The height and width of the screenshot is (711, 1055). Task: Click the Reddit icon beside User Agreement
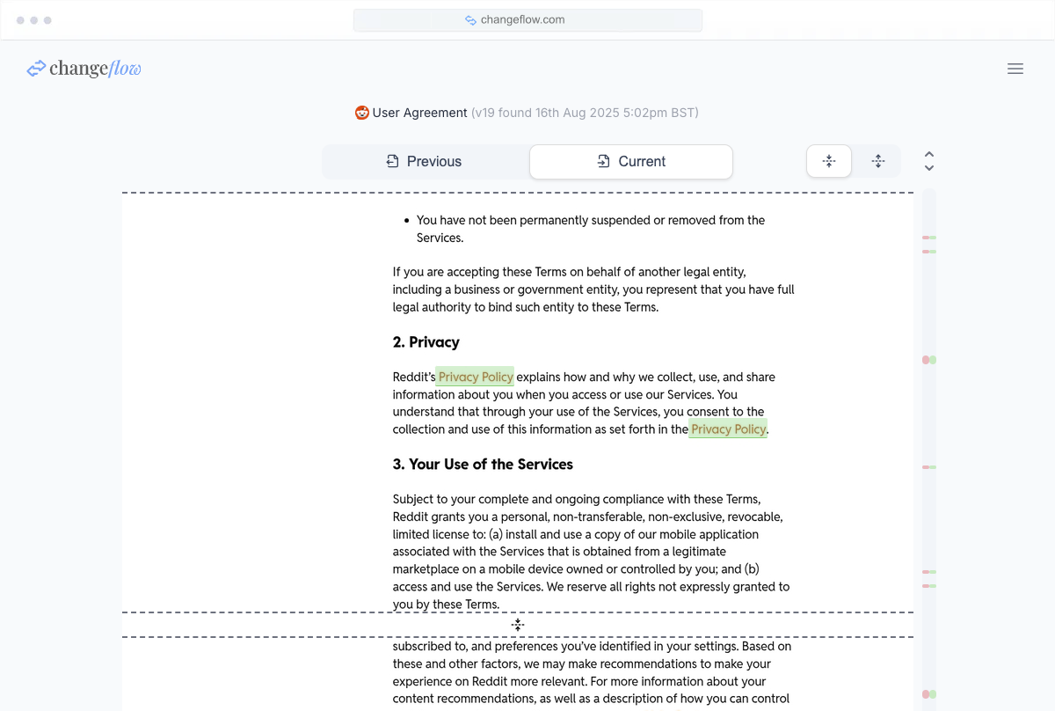coord(361,113)
